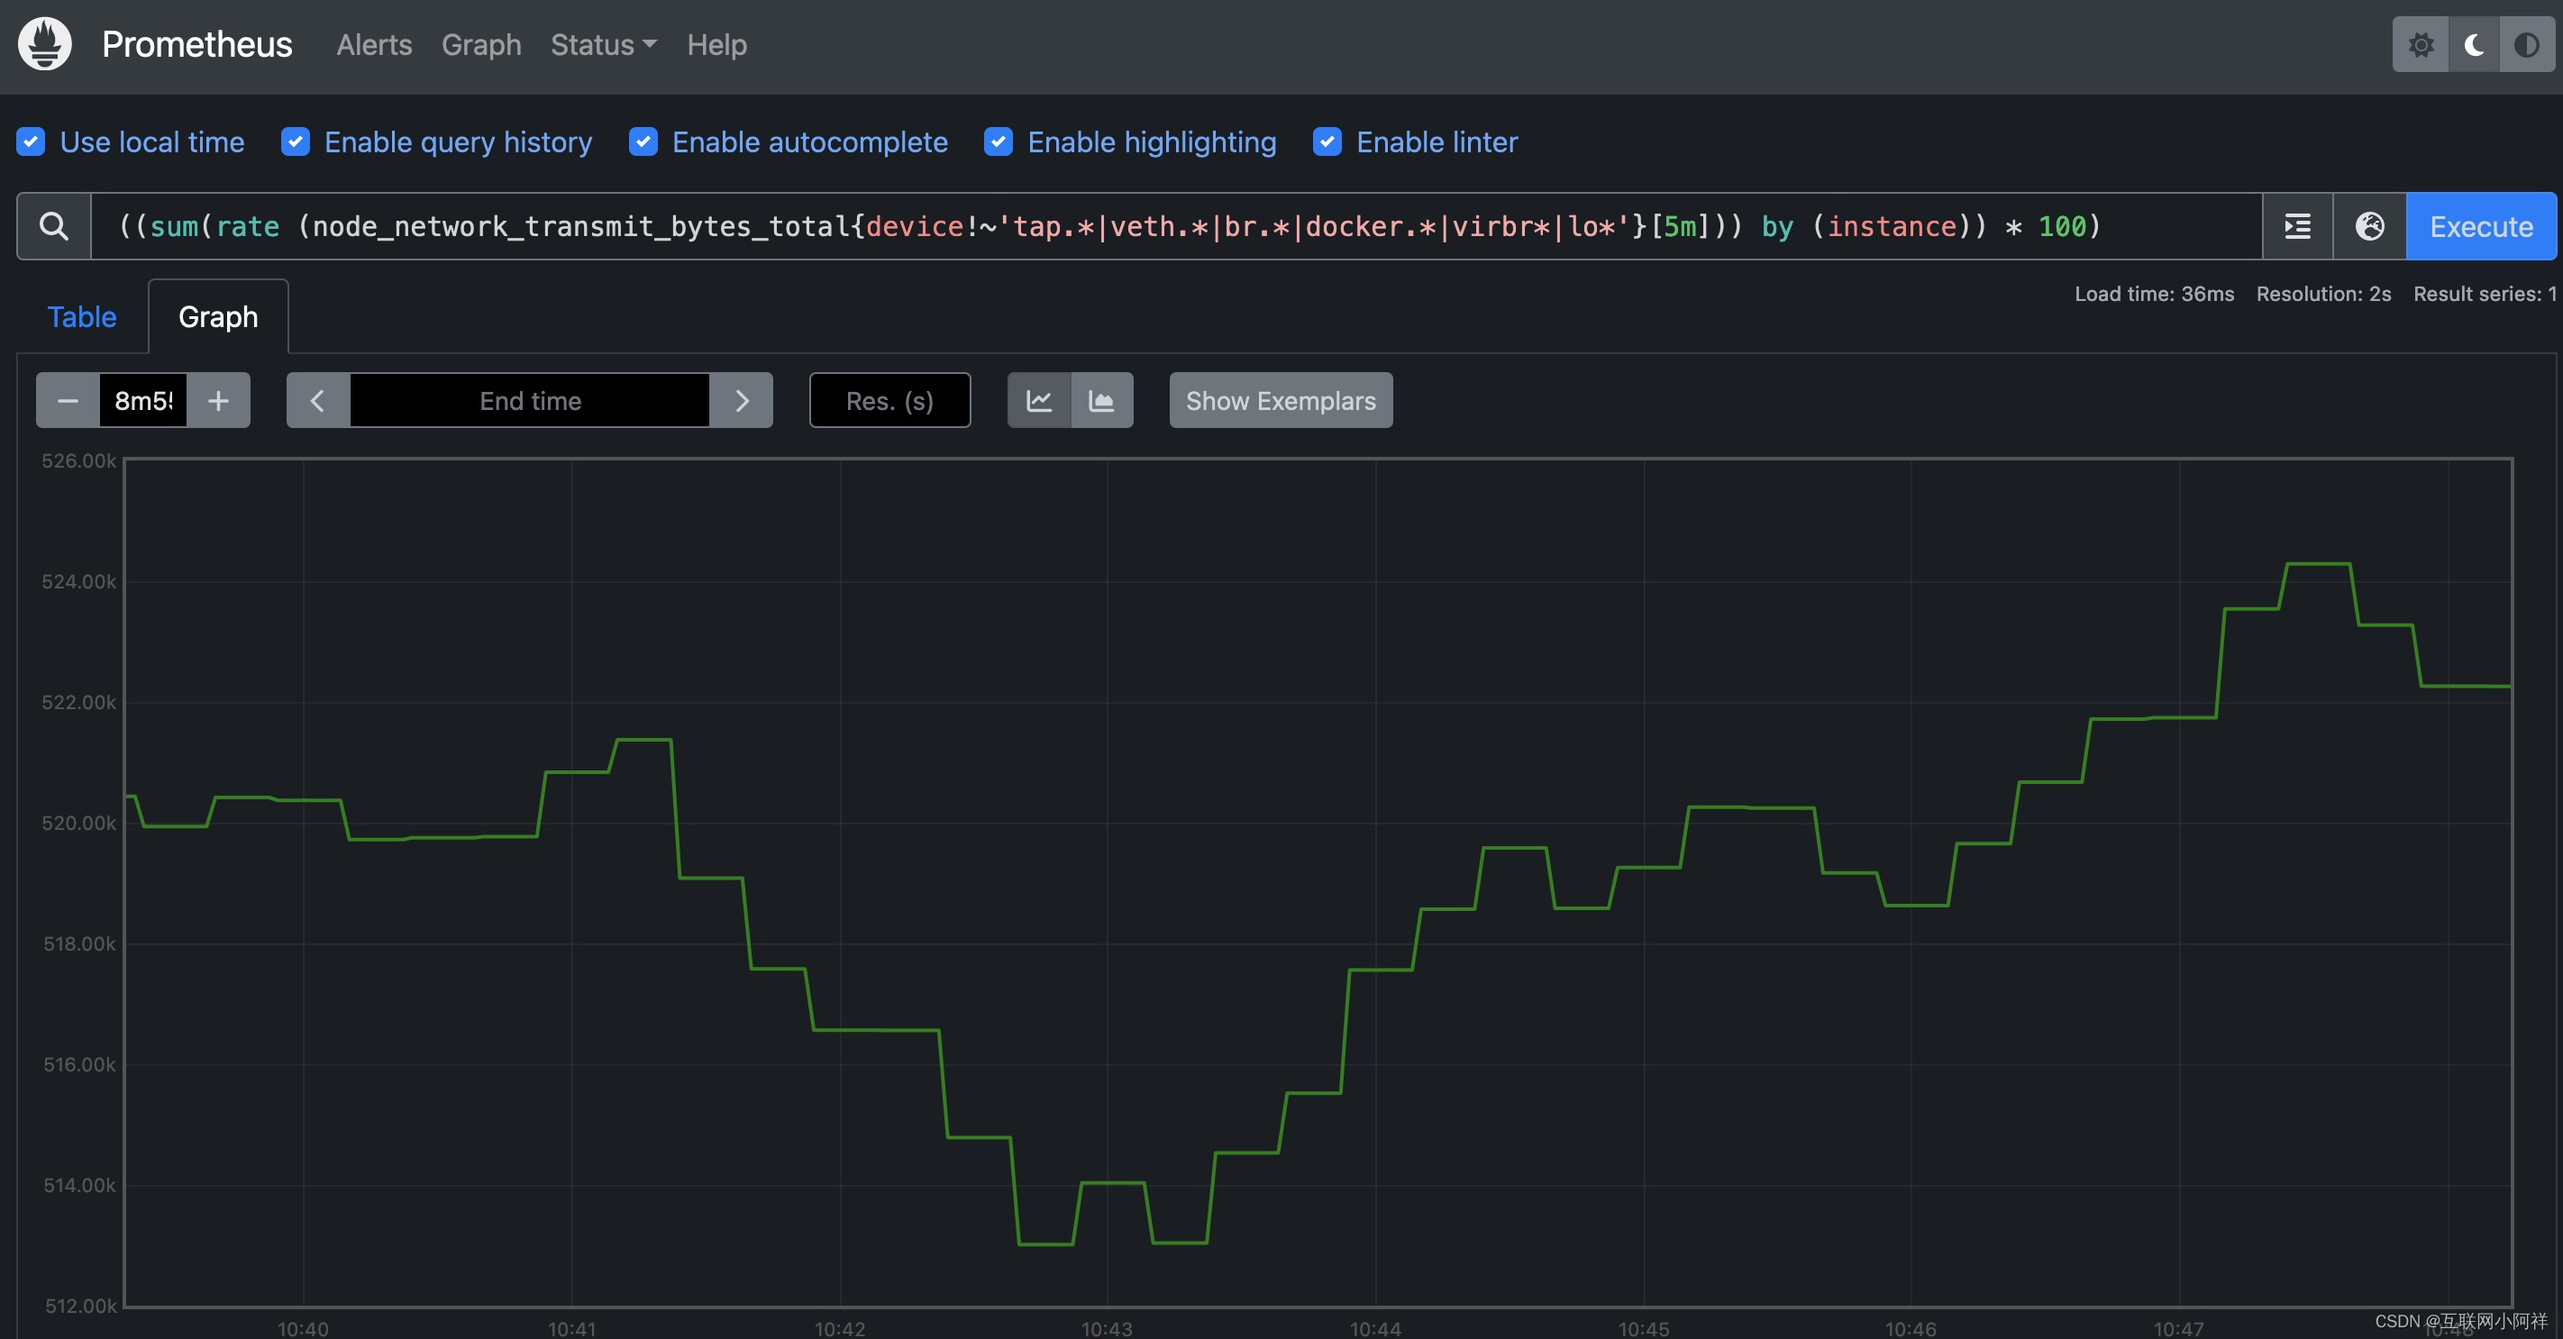Viewport: 2563px width, 1339px height.
Task: Click the line graph view icon
Action: point(1039,400)
